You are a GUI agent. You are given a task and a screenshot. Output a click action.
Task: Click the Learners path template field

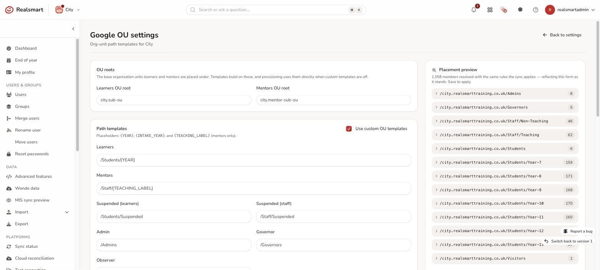tap(254, 160)
